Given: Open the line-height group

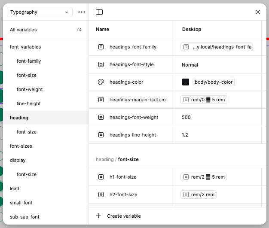Looking at the screenshot, I should (x=28, y=103).
